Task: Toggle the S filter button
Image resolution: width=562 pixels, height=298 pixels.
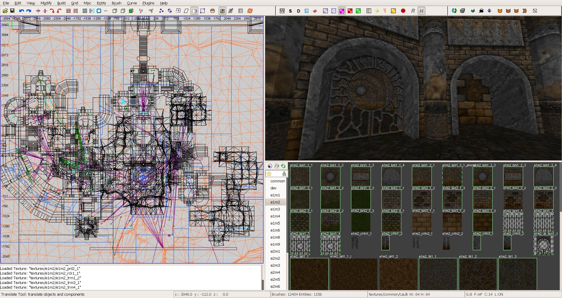Action: (290, 11)
